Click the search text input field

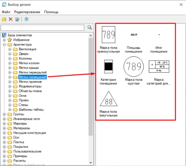tap(43, 28)
